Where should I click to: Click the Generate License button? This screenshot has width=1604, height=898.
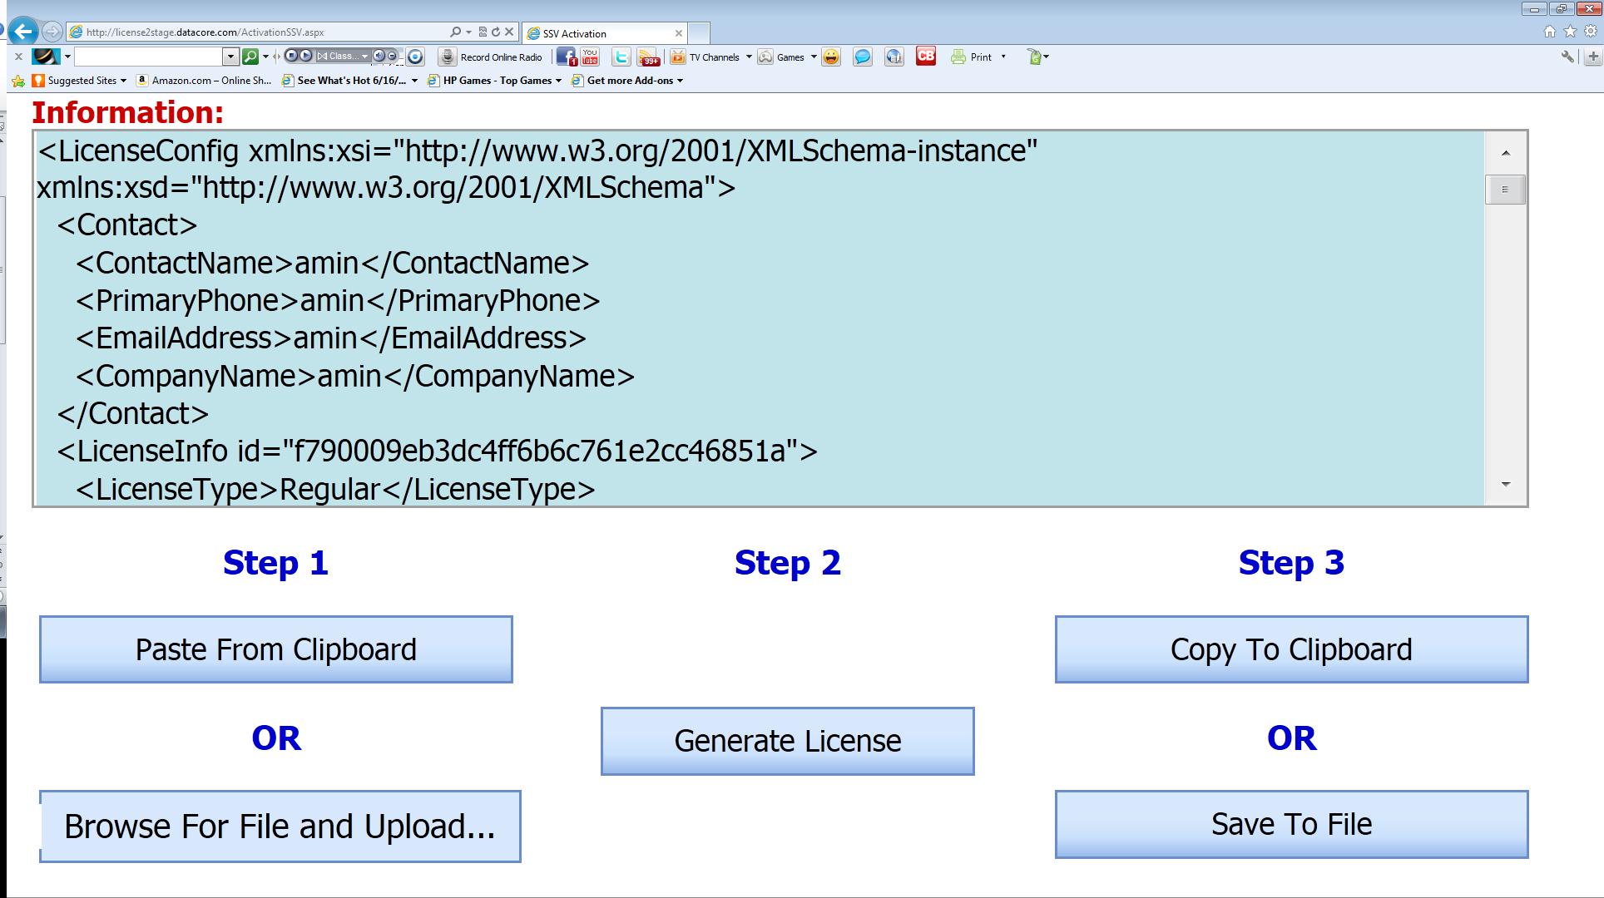pyautogui.click(x=787, y=741)
